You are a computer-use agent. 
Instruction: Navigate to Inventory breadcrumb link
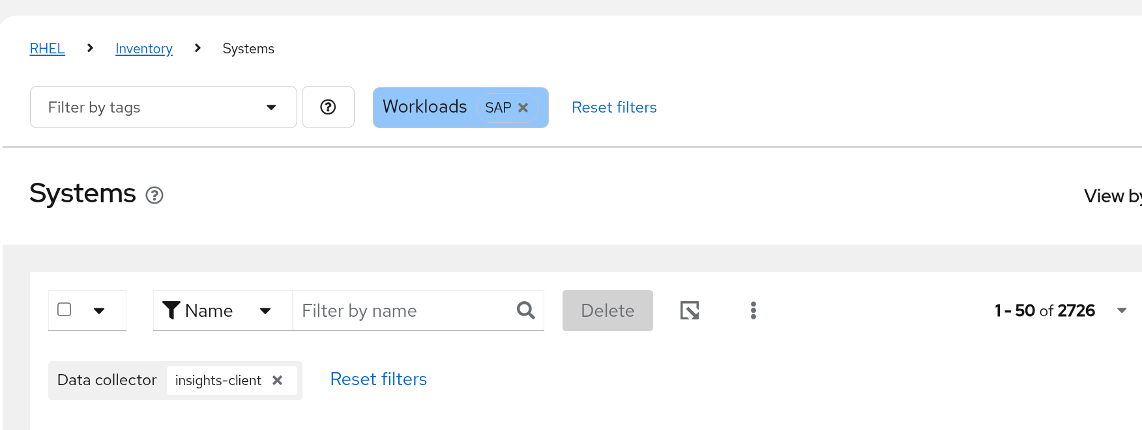point(144,49)
